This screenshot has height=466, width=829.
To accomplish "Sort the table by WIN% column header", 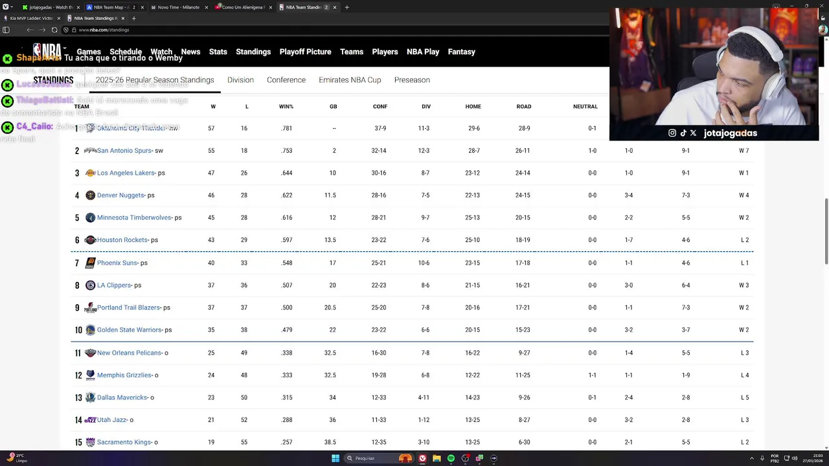I will [286, 107].
